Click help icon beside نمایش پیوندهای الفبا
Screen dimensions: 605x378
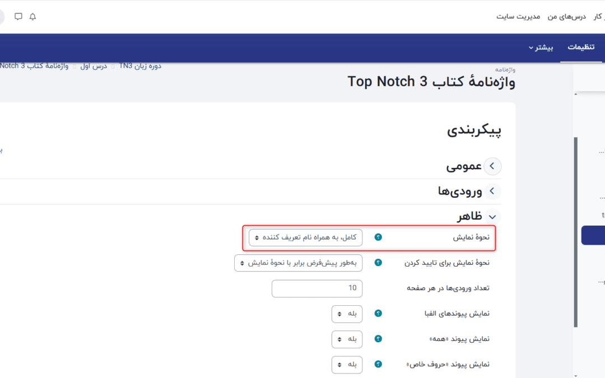[x=378, y=314]
